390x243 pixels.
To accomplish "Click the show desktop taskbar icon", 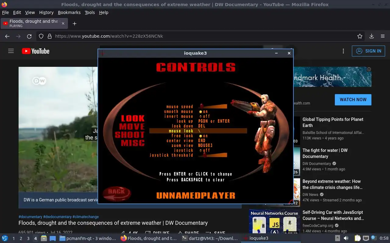I will coord(53,238).
